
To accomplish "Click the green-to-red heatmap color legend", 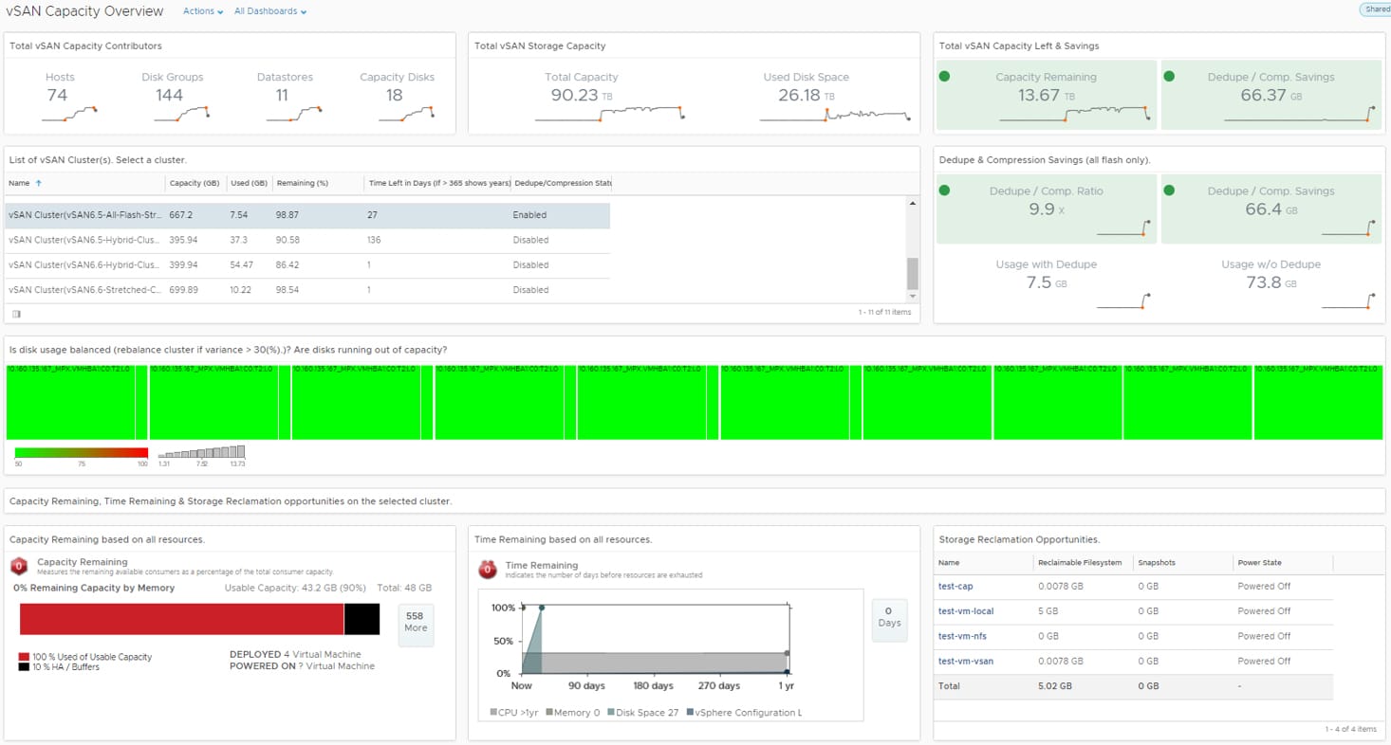I will click(82, 453).
